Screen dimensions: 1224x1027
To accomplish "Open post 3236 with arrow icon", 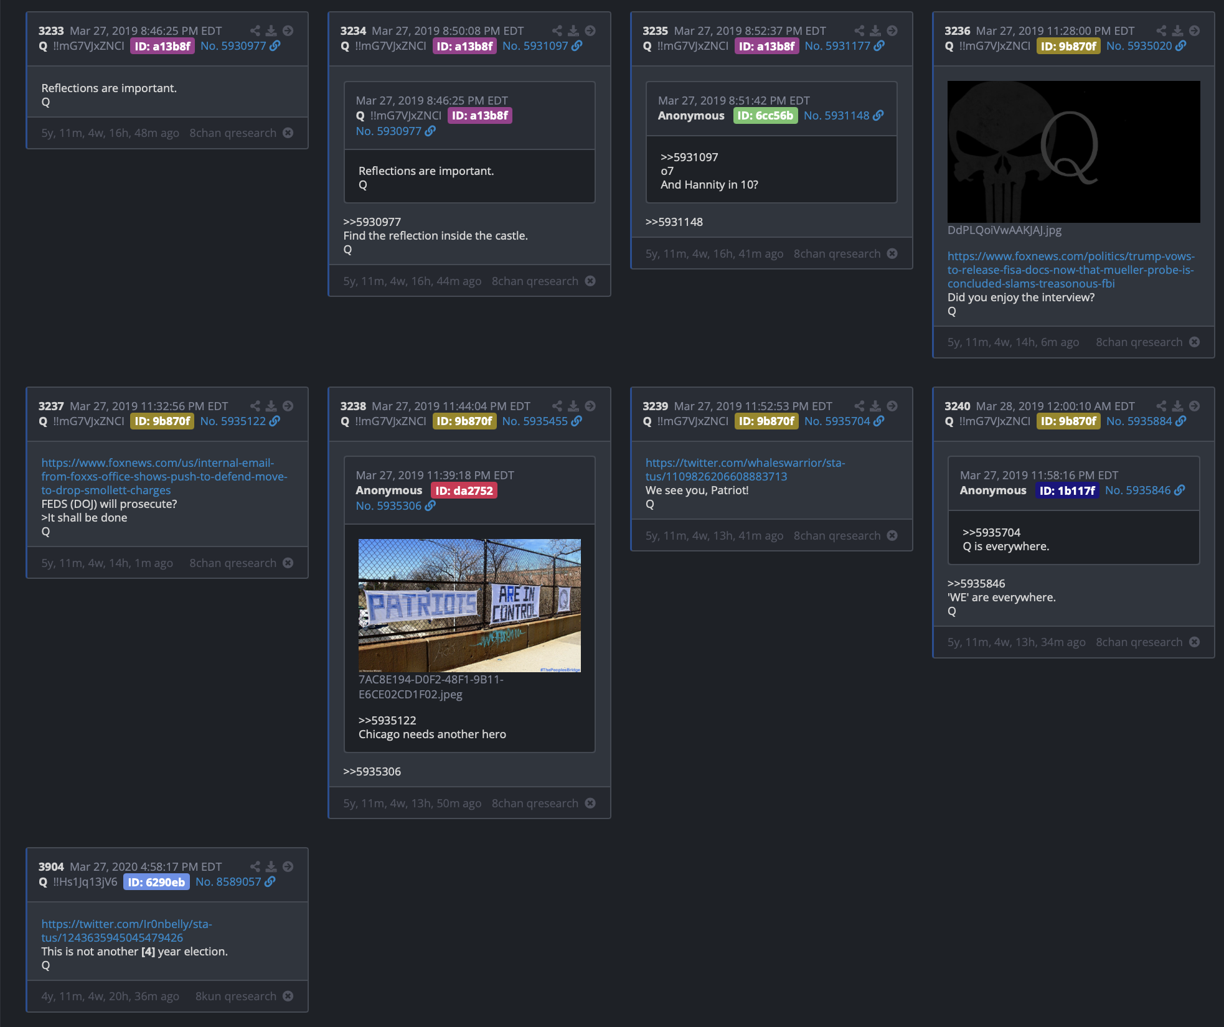I will (x=1194, y=30).
